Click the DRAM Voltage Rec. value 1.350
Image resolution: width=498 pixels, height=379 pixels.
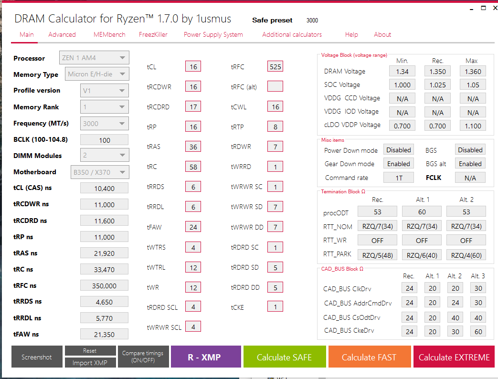pyautogui.click(x=437, y=72)
